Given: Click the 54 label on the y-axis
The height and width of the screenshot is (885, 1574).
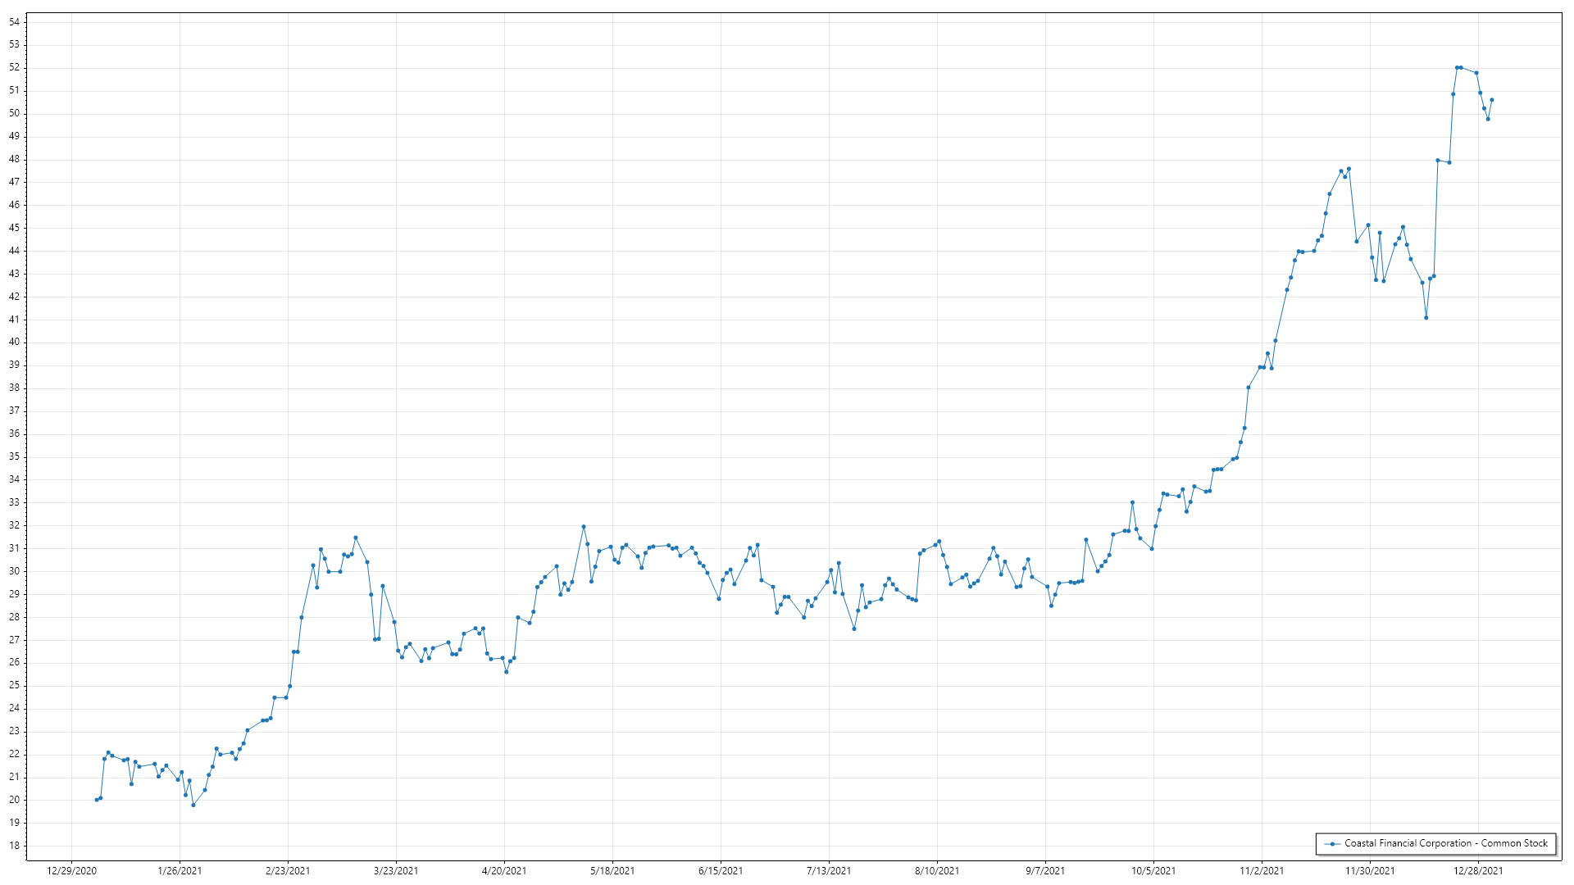Looking at the screenshot, I should [x=14, y=22].
